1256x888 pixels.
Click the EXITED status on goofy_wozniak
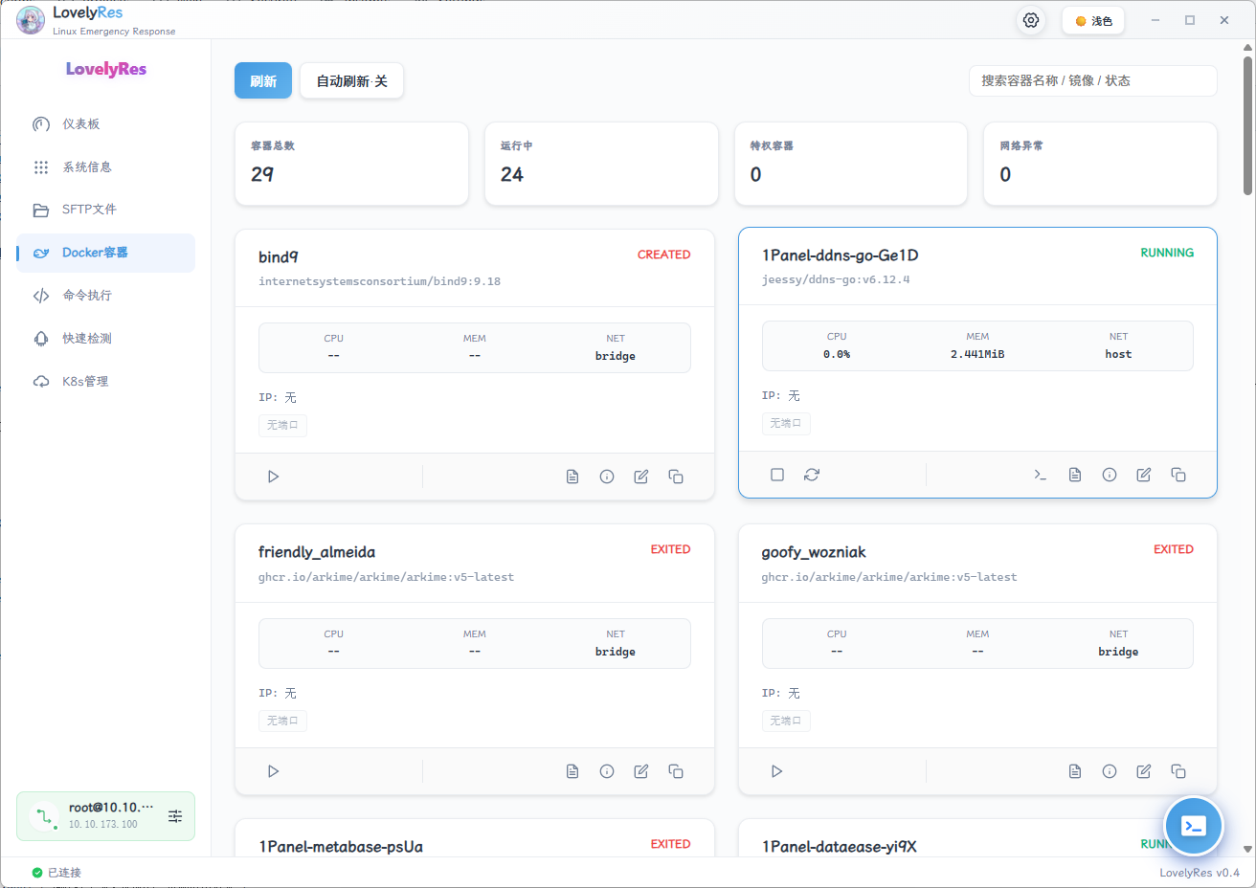[x=1174, y=549]
